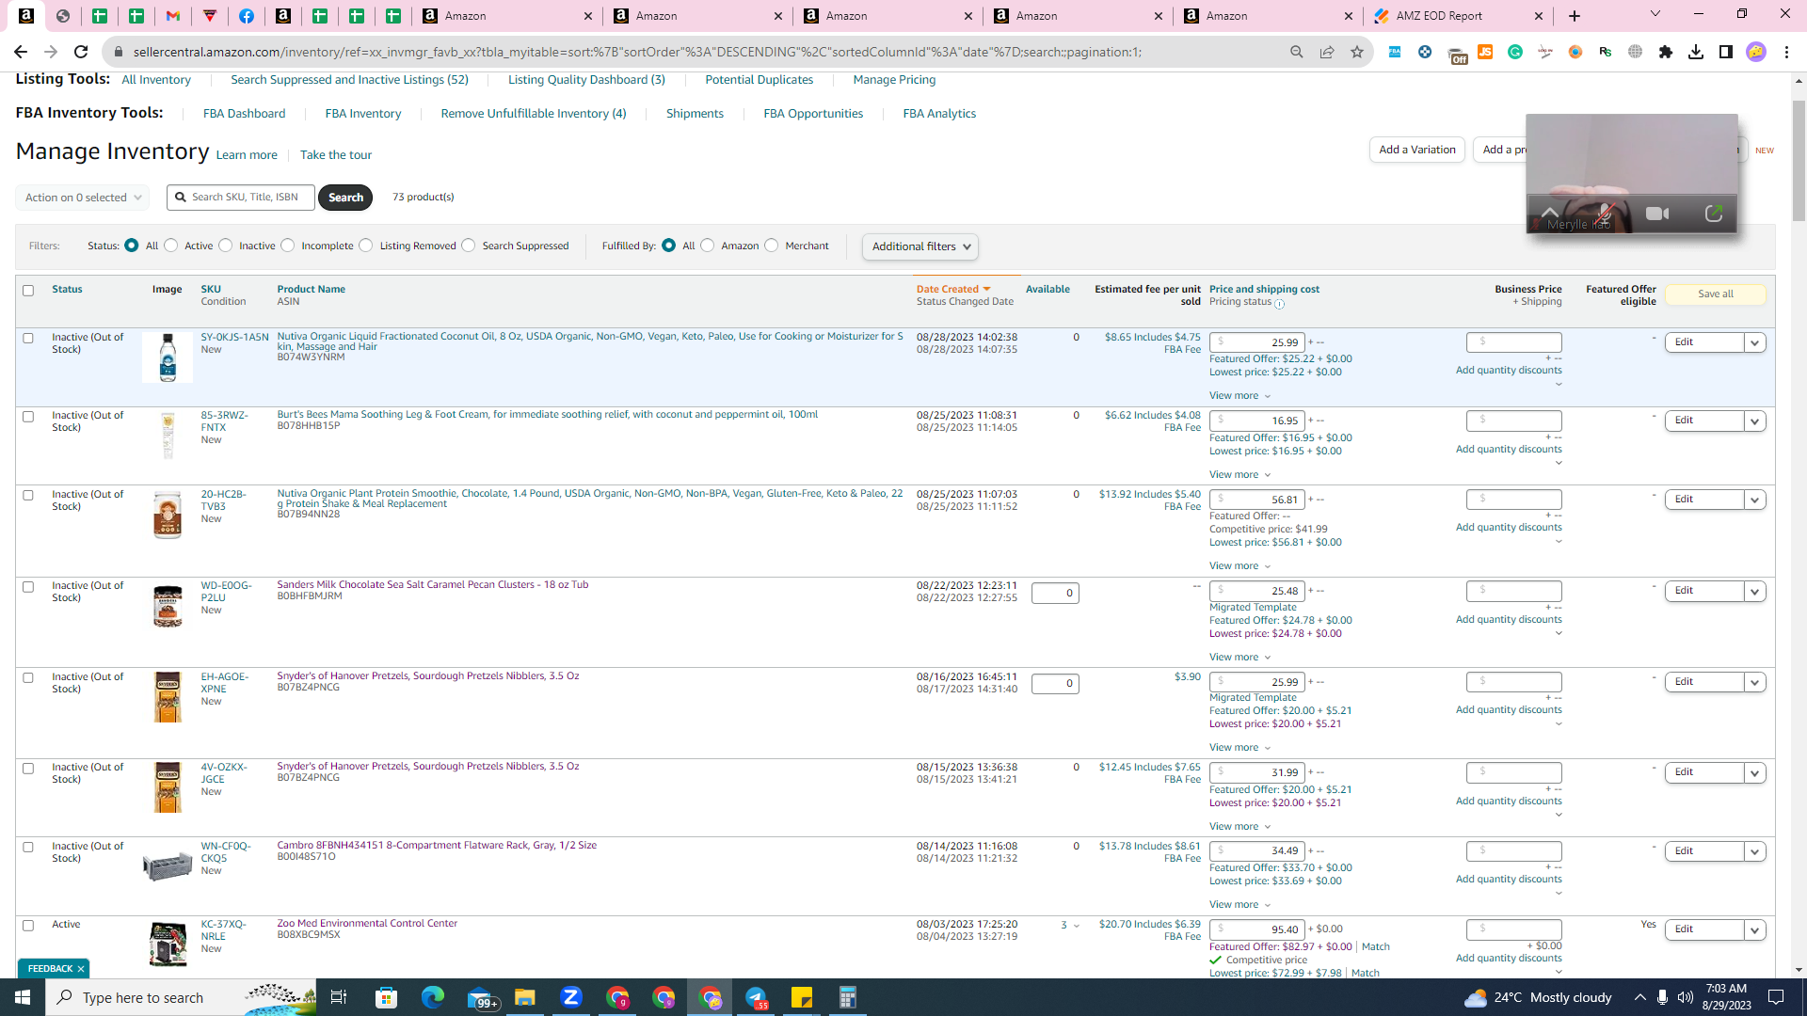Open the FBA Dashboard tool

point(244,114)
